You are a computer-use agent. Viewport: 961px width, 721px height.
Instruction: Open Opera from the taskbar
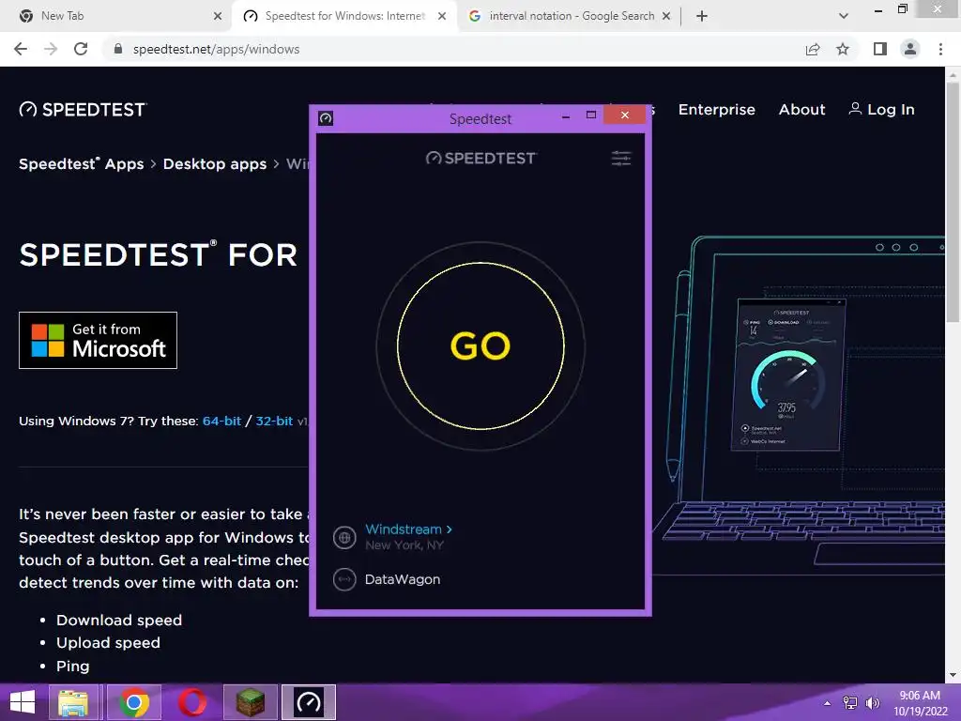(x=192, y=702)
